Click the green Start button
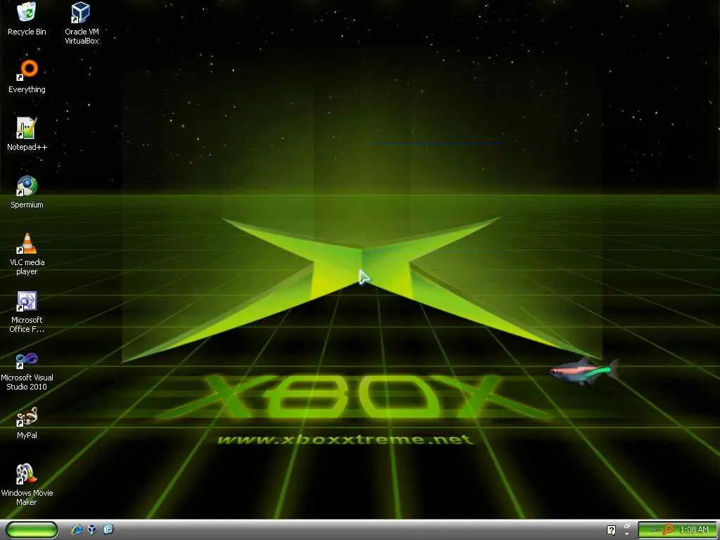This screenshot has height=540, width=720. point(32,530)
